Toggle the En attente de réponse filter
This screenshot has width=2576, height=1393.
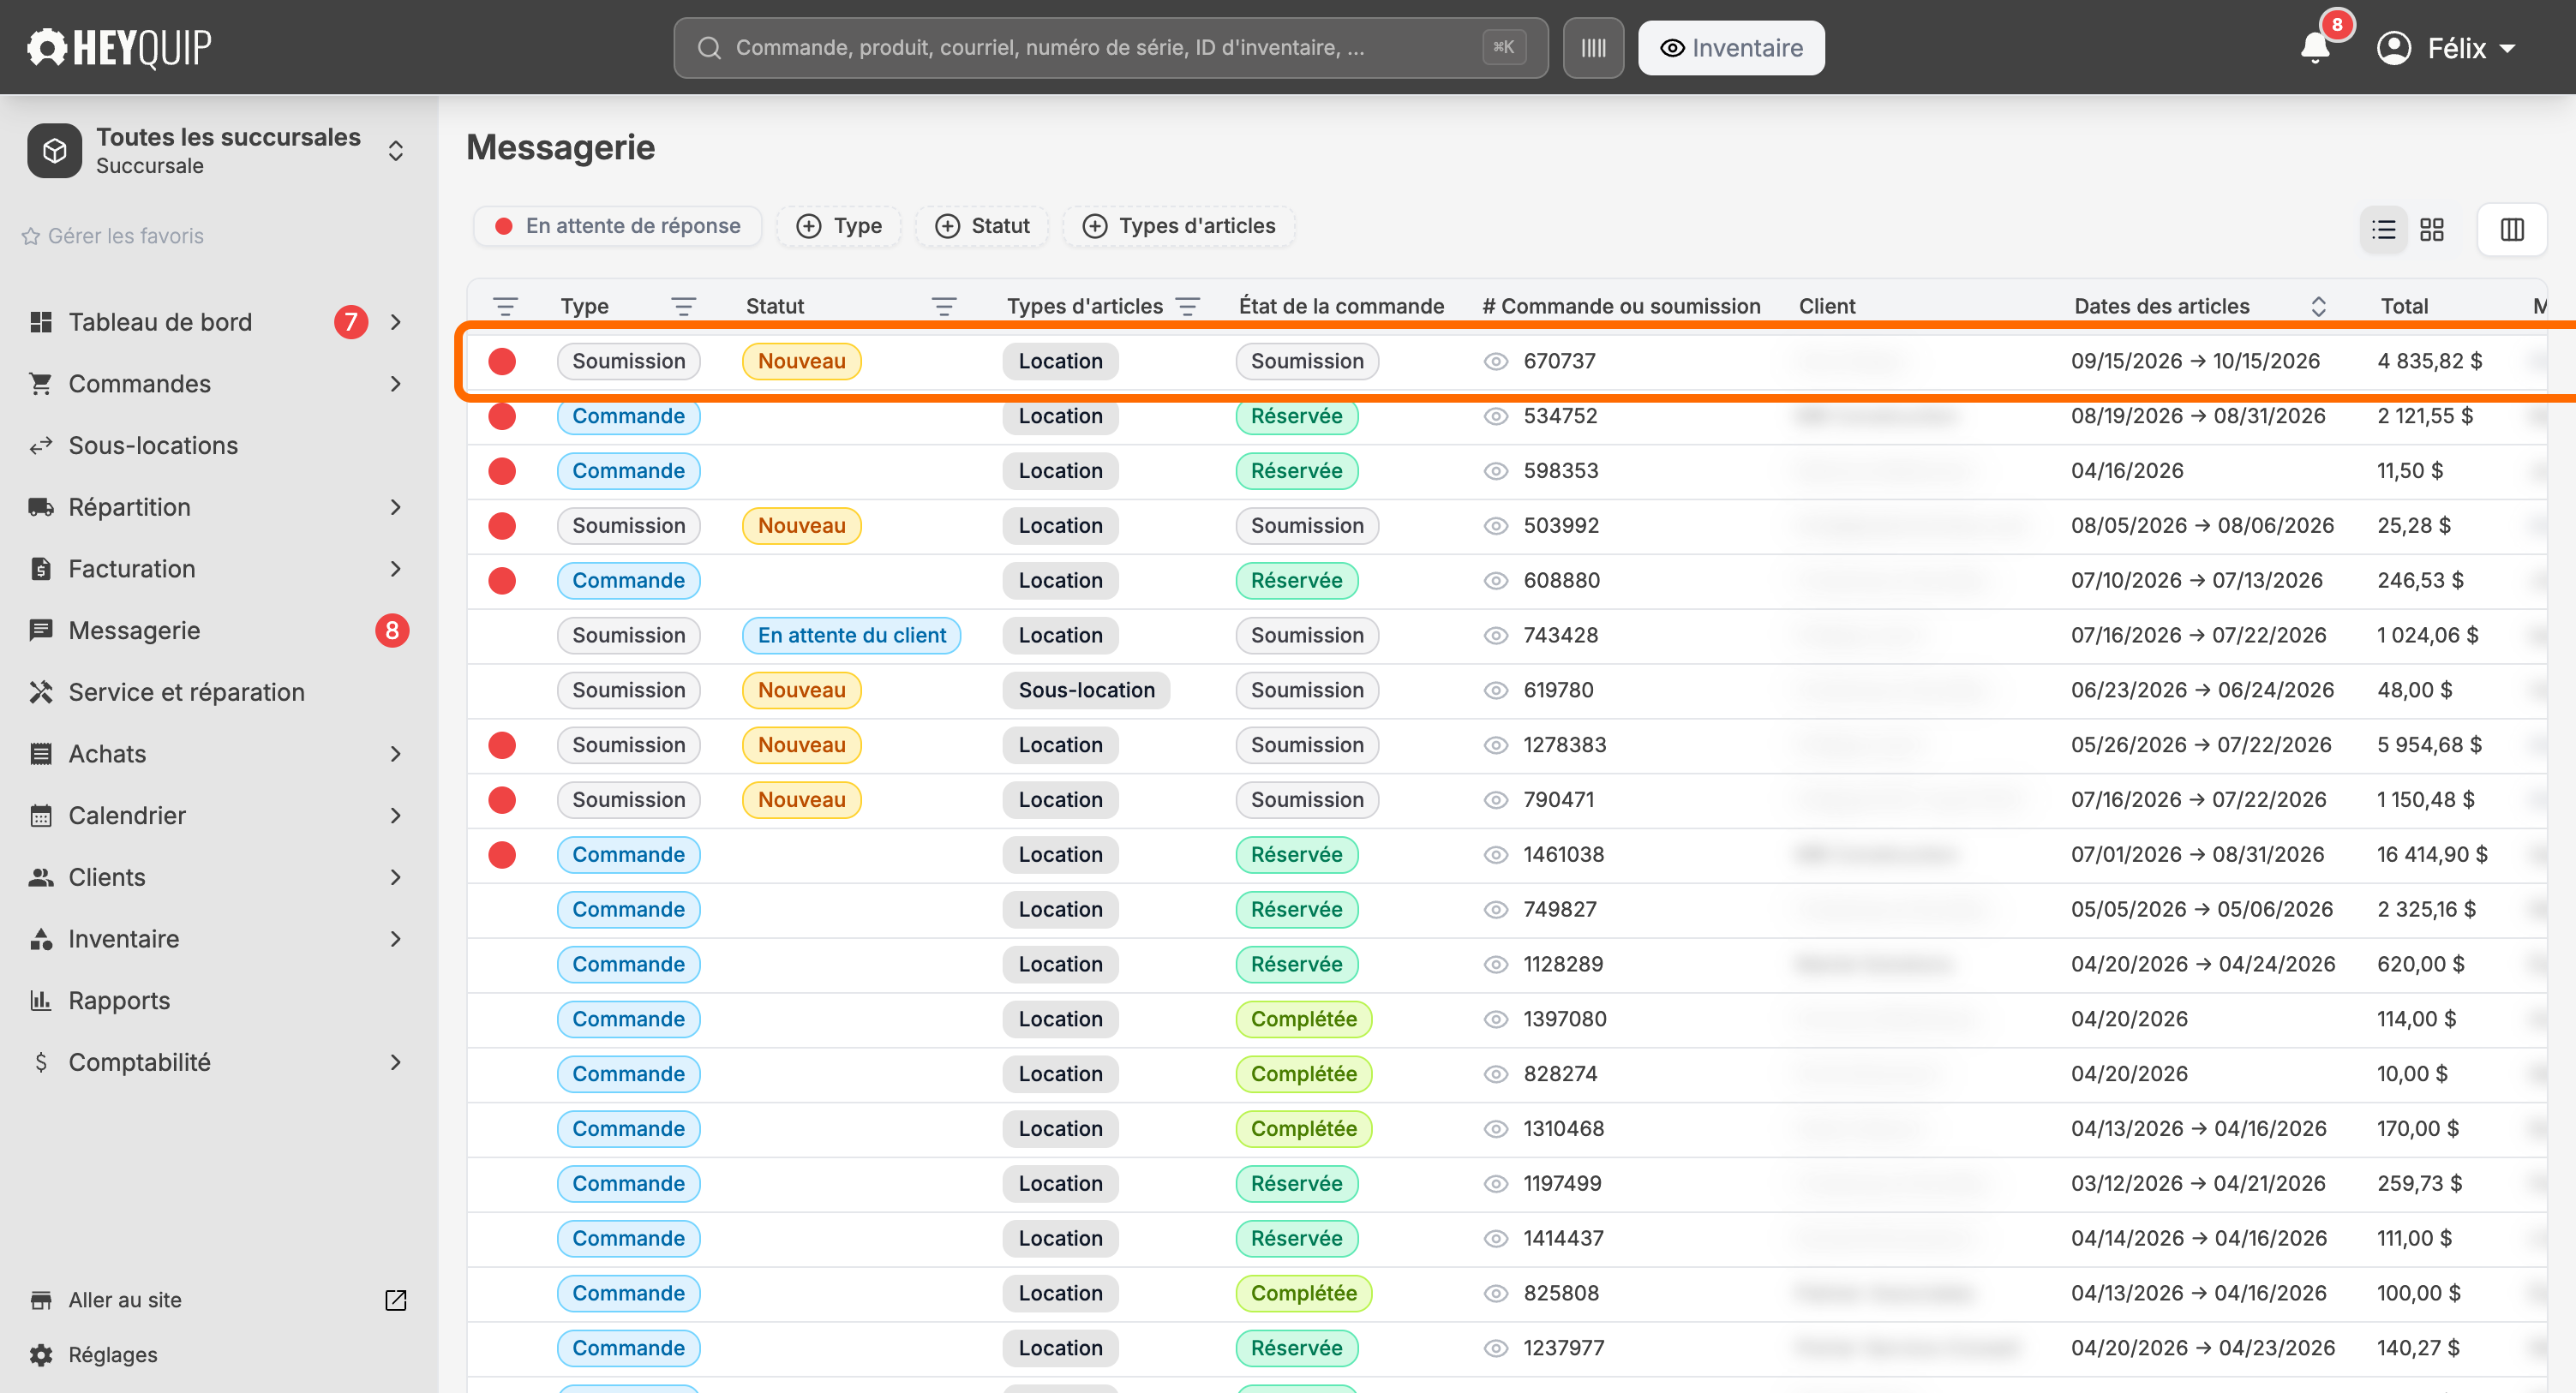tap(618, 226)
